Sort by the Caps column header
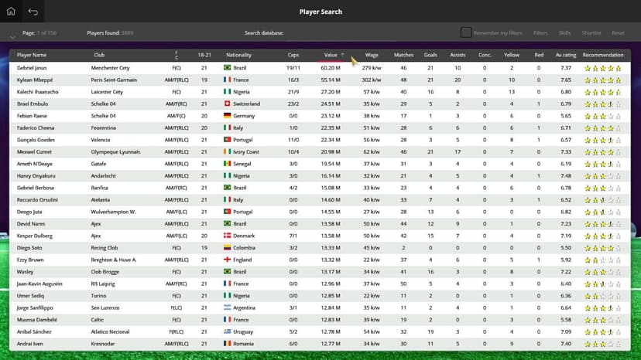The width and height of the screenshot is (641, 360). point(293,55)
